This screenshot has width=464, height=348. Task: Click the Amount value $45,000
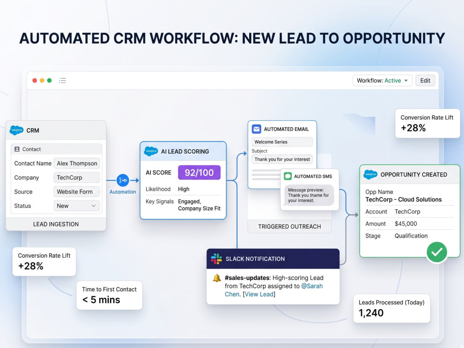pyautogui.click(x=406, y=224)
